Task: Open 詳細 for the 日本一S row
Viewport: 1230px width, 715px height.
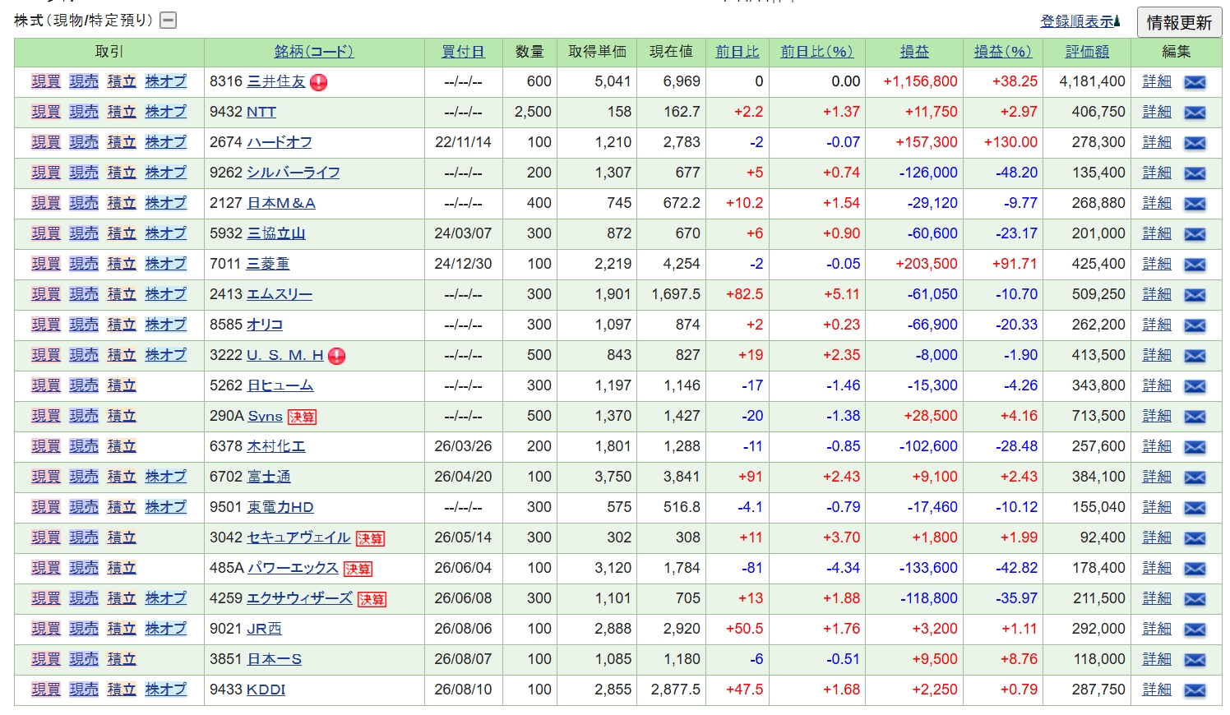Action: [x=1157, y=659]
